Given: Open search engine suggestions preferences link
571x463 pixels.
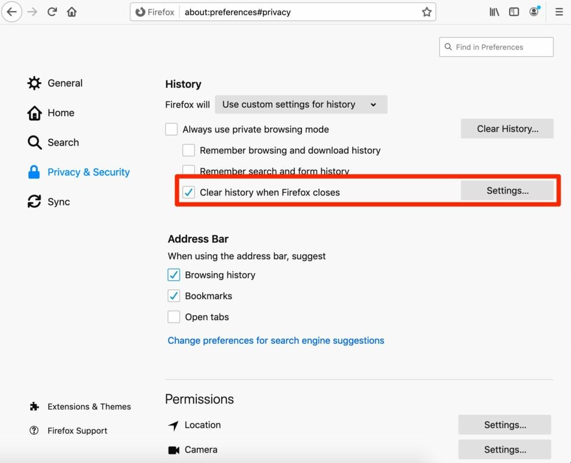Looking at the screenshot, I should click(x=276, y=340).
